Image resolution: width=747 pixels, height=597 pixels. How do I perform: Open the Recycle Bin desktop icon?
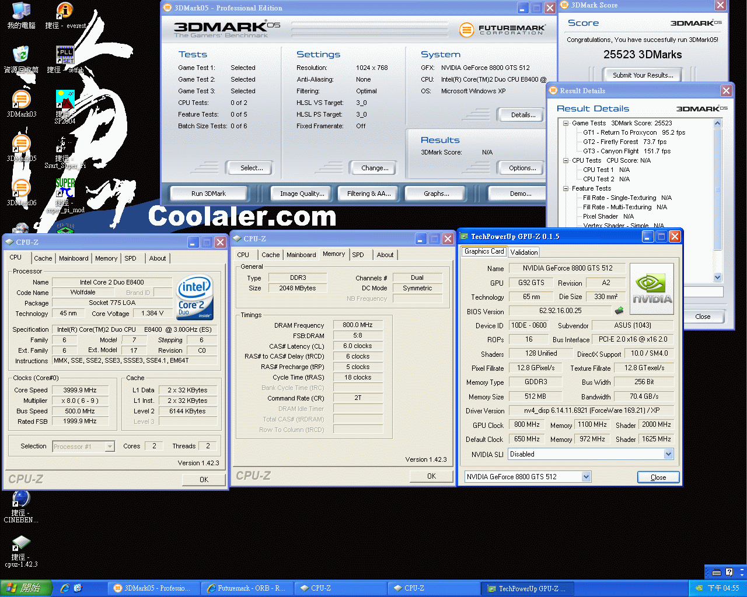21,59
